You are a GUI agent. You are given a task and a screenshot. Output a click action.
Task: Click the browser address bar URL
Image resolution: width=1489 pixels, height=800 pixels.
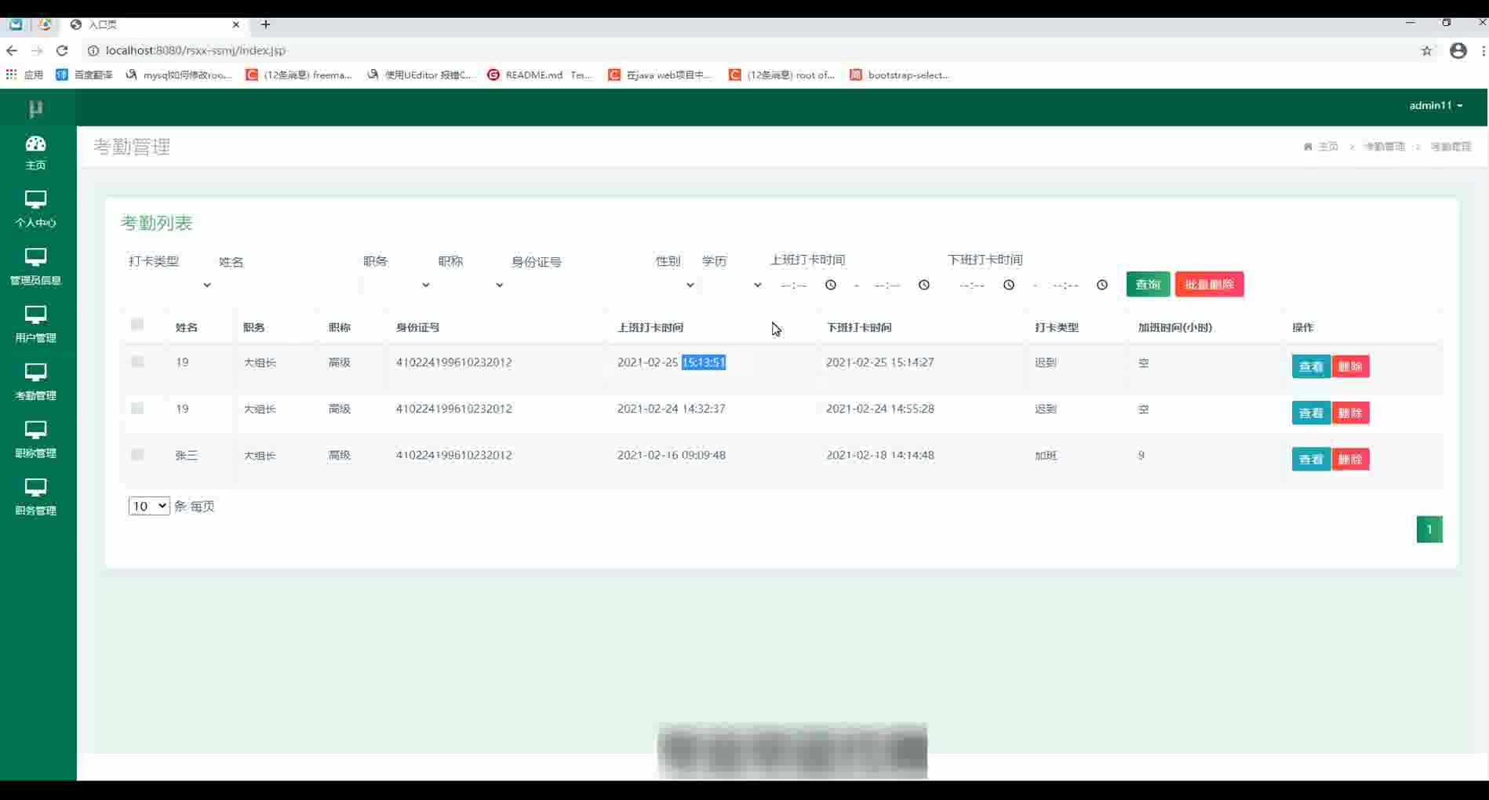click(x=196, y=50)
